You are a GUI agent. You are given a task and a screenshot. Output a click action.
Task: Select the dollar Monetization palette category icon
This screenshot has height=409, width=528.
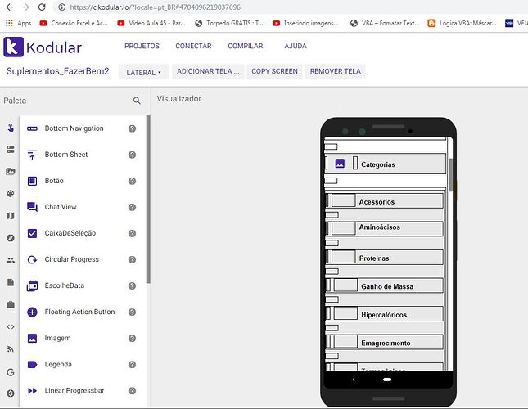pos(11,393)
